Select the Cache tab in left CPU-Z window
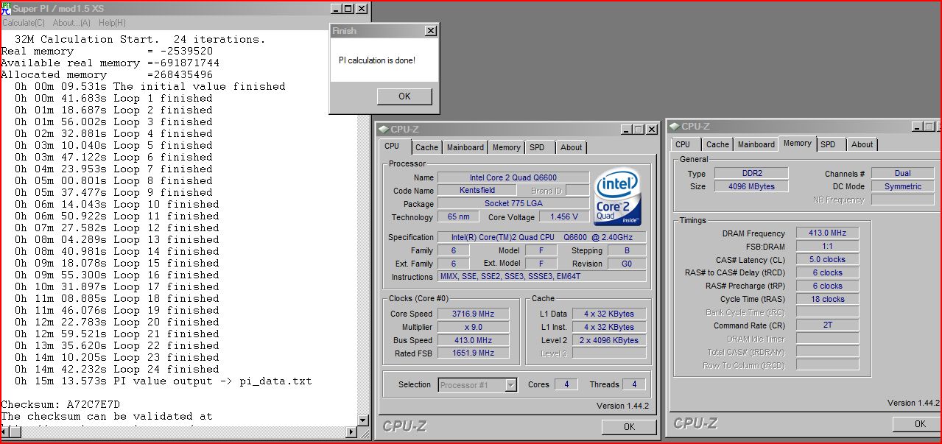 (x=426, y=147)
